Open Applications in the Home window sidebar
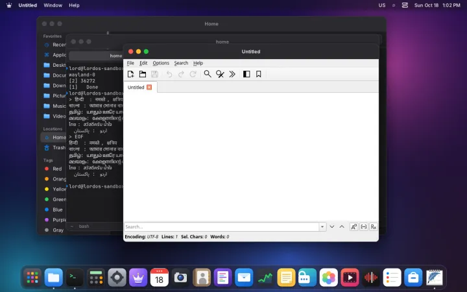This screenshot has height=292, width=467. (54, 55)
